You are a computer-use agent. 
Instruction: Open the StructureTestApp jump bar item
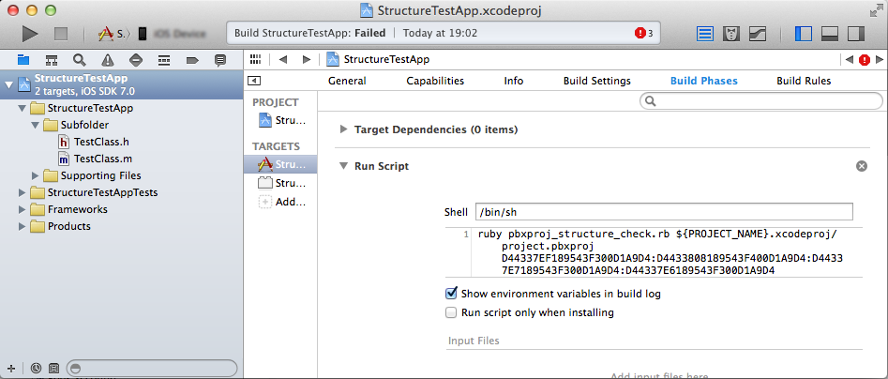pyautogui.click(x=378, y=59)
